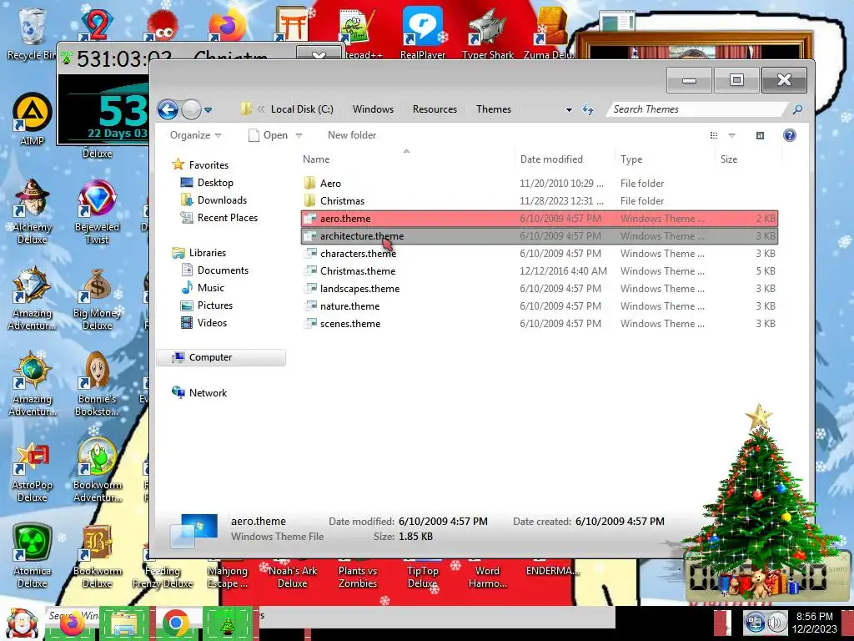Click the Forward arrow in Explorer
Image resolution: width=854 pixels, height=641 pixels.
pyautogui.click(x=191, y=109)
